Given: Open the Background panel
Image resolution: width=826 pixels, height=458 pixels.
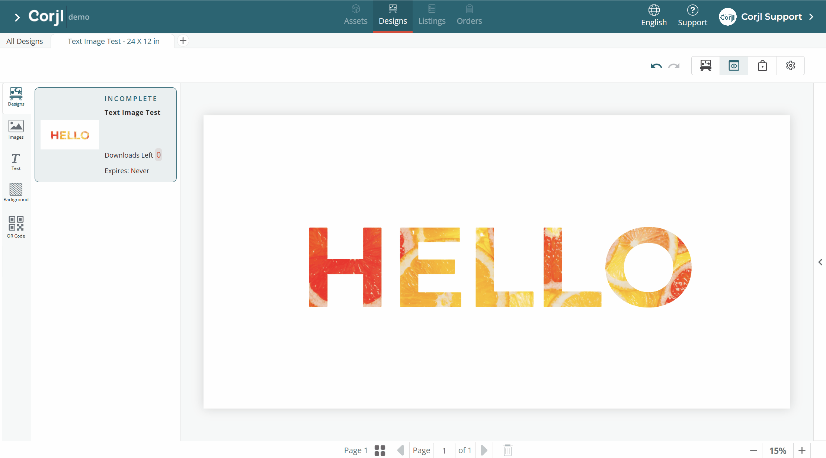Looking at the screenshot, I should point(16,192).
